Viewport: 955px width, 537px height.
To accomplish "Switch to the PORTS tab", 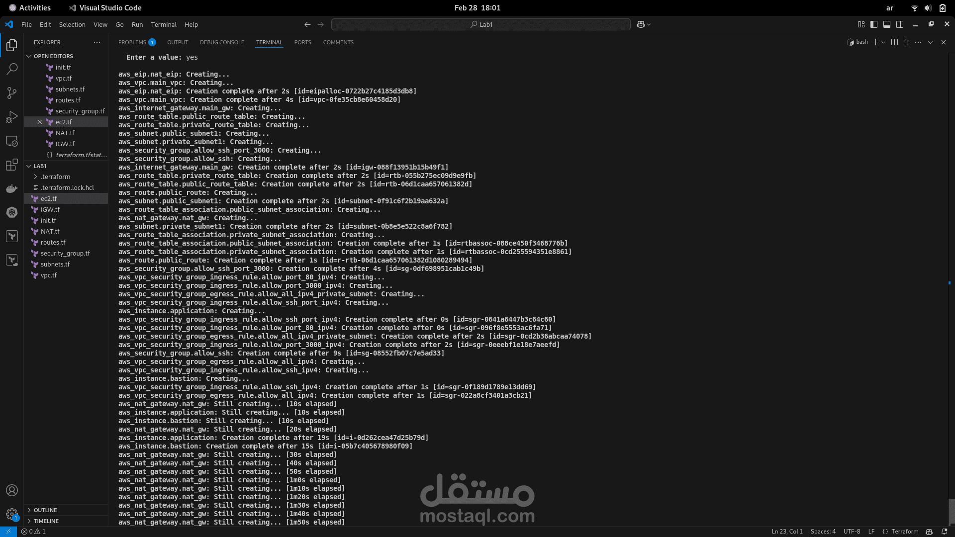I will point(302,42).
